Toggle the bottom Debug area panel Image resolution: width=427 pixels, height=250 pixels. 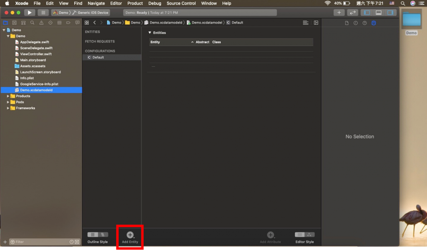[379, 12]
